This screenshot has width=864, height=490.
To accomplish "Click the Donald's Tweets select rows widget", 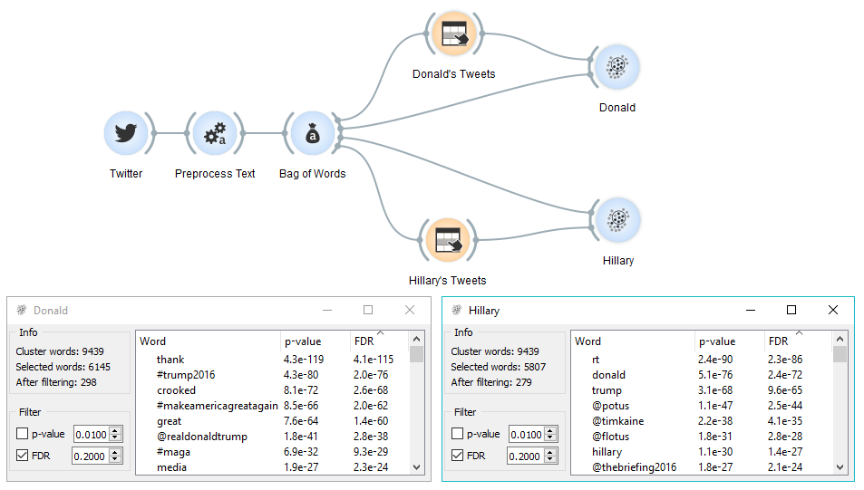I will click(454, 34).
